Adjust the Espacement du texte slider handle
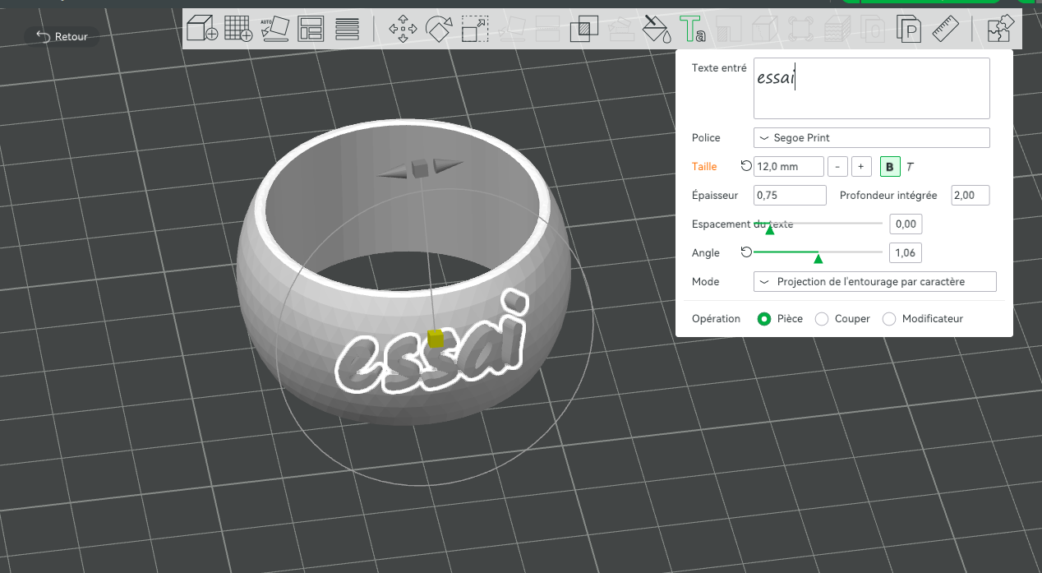The height and width of the screenshot is (573, 1042). (770, 229)
